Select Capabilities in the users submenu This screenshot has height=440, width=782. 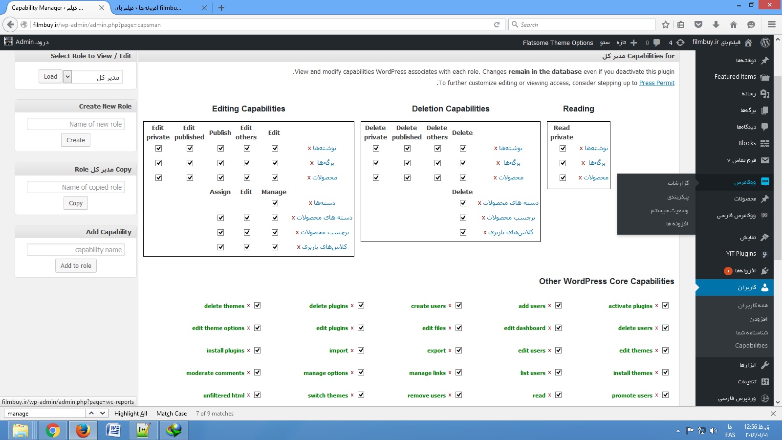[751, 346]
